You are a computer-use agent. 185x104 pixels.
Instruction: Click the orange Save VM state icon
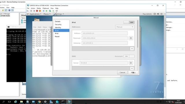(x=40, y=11)
